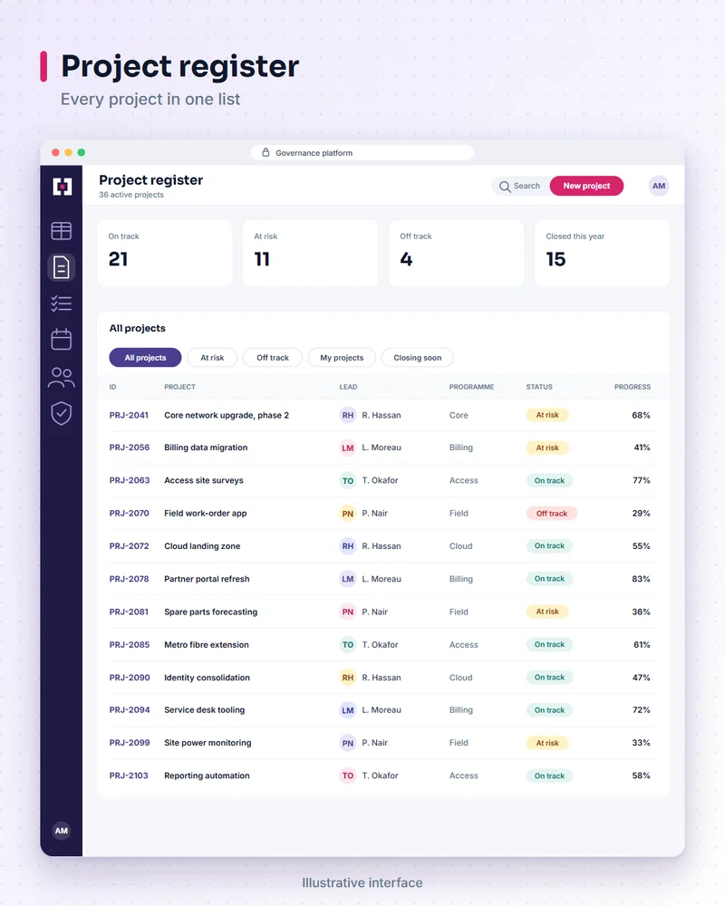The image size is (725, 906).
Task: Click the Off track badge on PRJ-2070
Action: point(552,513)
